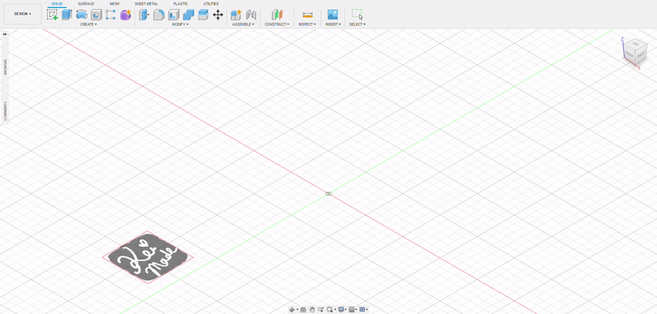Click the origin point in the viewport

(x=328, y=193)
